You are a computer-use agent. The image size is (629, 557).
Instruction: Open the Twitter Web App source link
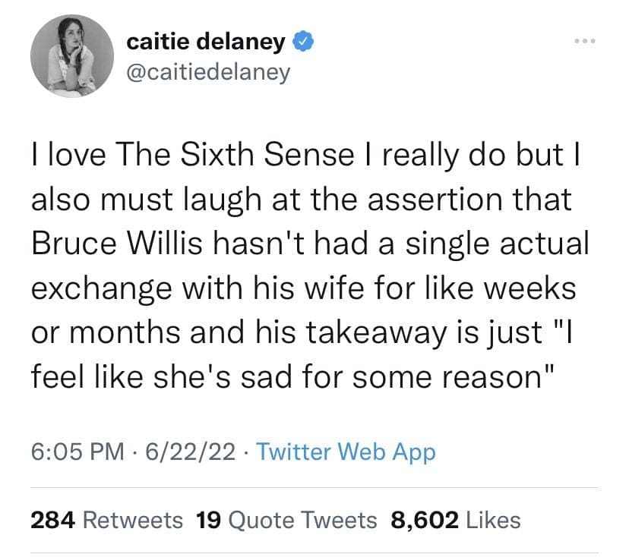[345, 453]
